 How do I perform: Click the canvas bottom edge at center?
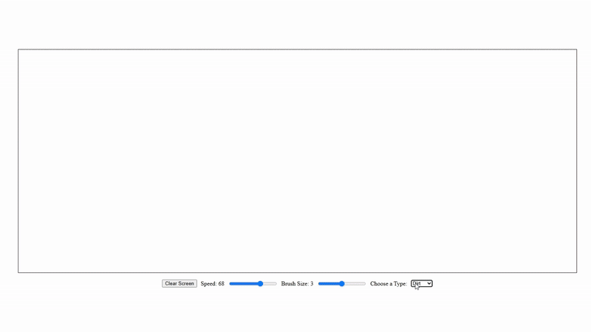click(297, 271)
